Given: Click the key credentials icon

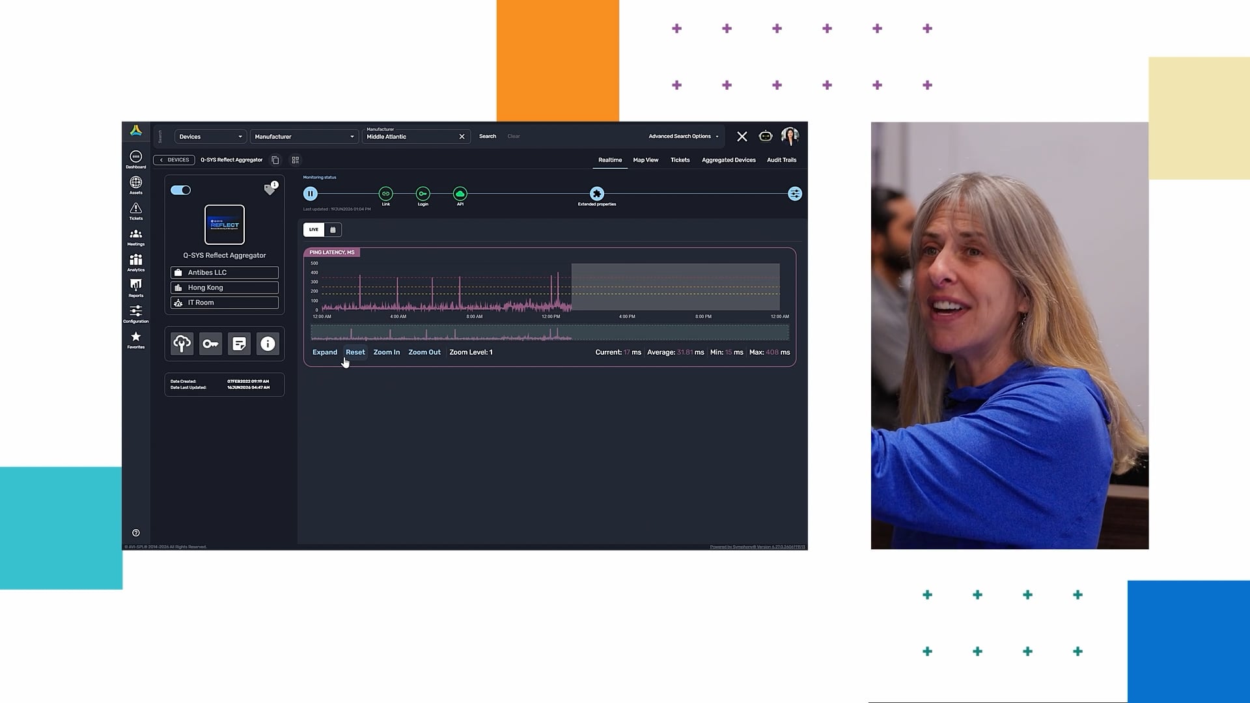Looking at the screenshot, I should [x=211, y=344].
